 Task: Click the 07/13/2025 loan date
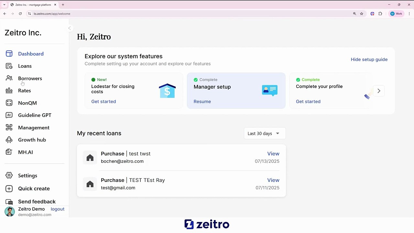point(267,161)
